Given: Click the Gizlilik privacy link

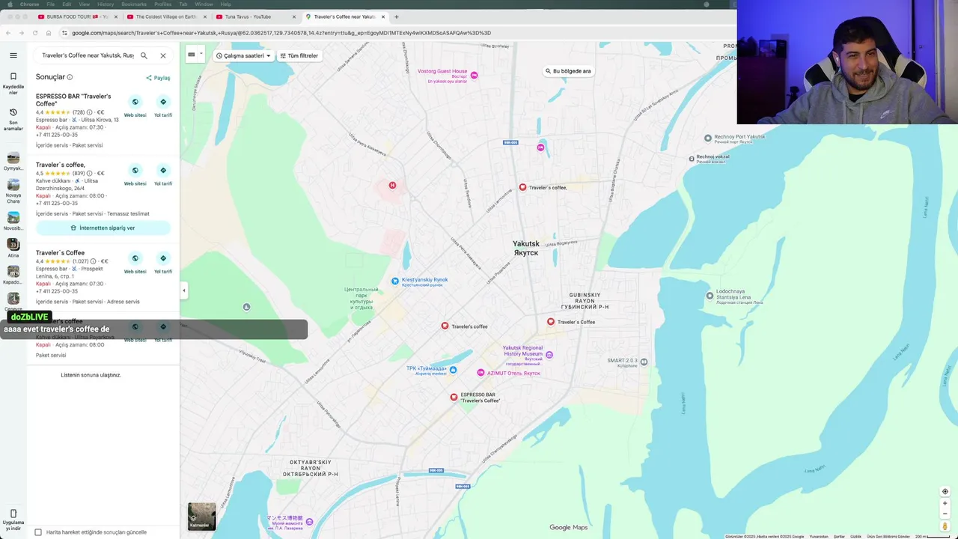Looking at the screenshot, I should (x=855, y=536).
